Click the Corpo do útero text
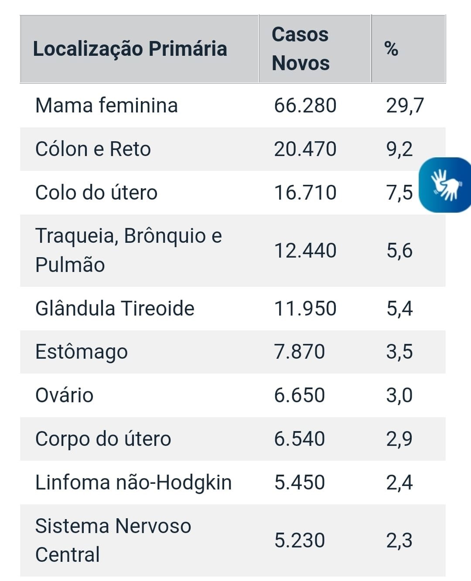 click(x=103, y=439)
